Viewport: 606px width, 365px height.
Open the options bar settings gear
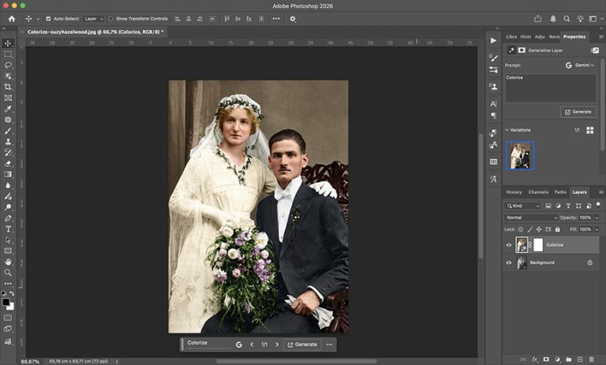click(293, 19)
